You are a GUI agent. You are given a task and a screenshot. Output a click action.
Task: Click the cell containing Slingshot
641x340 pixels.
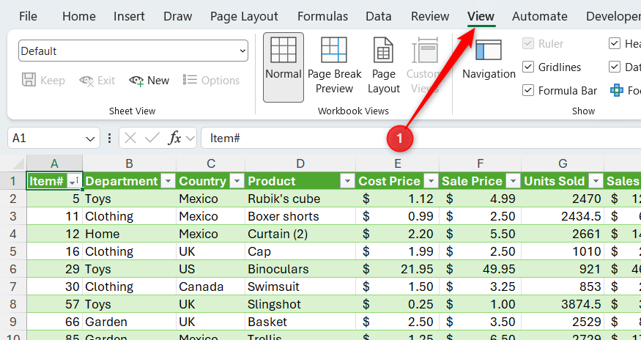coord(300,304)
